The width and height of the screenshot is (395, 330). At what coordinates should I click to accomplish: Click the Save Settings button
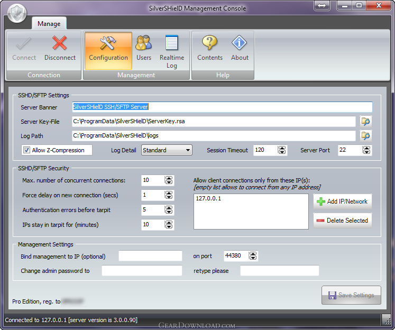coord(351,295)
